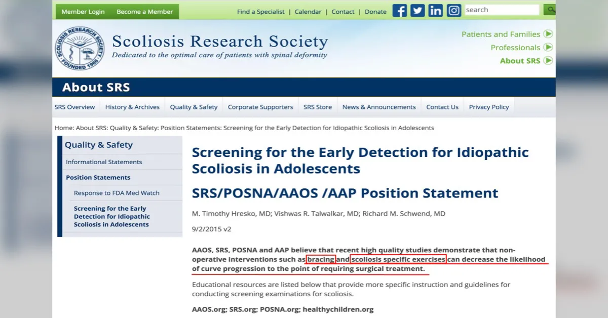
Task: Open the Facebook social icon
Action: [400, 11]
